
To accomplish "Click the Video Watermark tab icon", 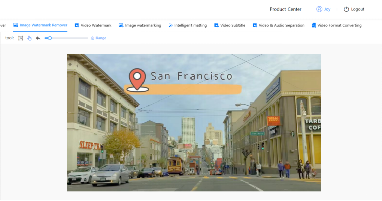I will click(x=77, y=25).
